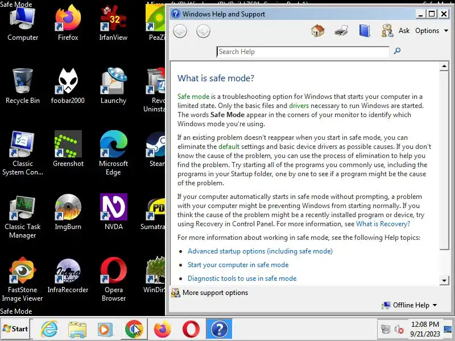
Task: Select the InfraRecorder desktop shortcut
Action: tap(68, 276)
